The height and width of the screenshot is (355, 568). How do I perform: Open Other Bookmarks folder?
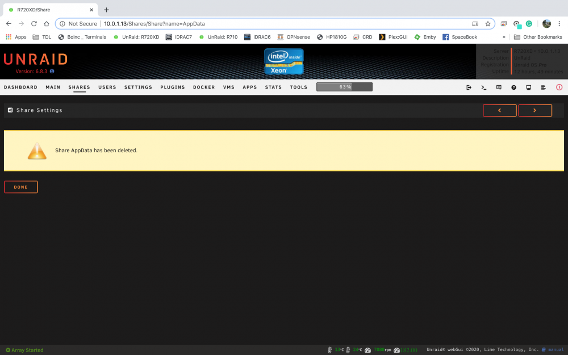click(538, 37)
